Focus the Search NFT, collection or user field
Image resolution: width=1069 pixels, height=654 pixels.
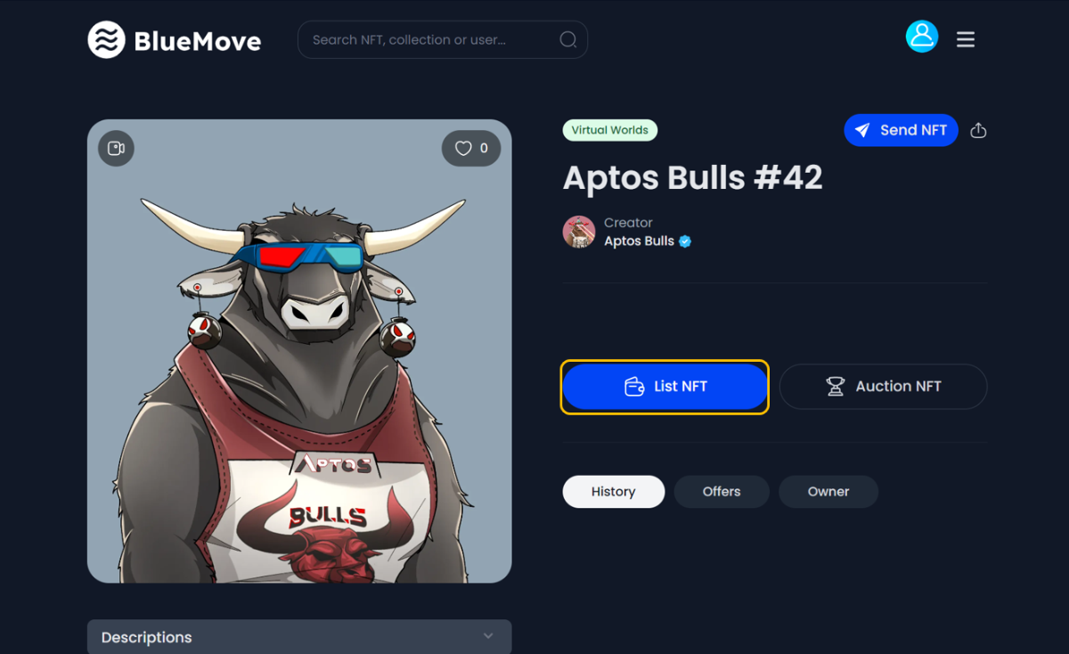point(443,39)
